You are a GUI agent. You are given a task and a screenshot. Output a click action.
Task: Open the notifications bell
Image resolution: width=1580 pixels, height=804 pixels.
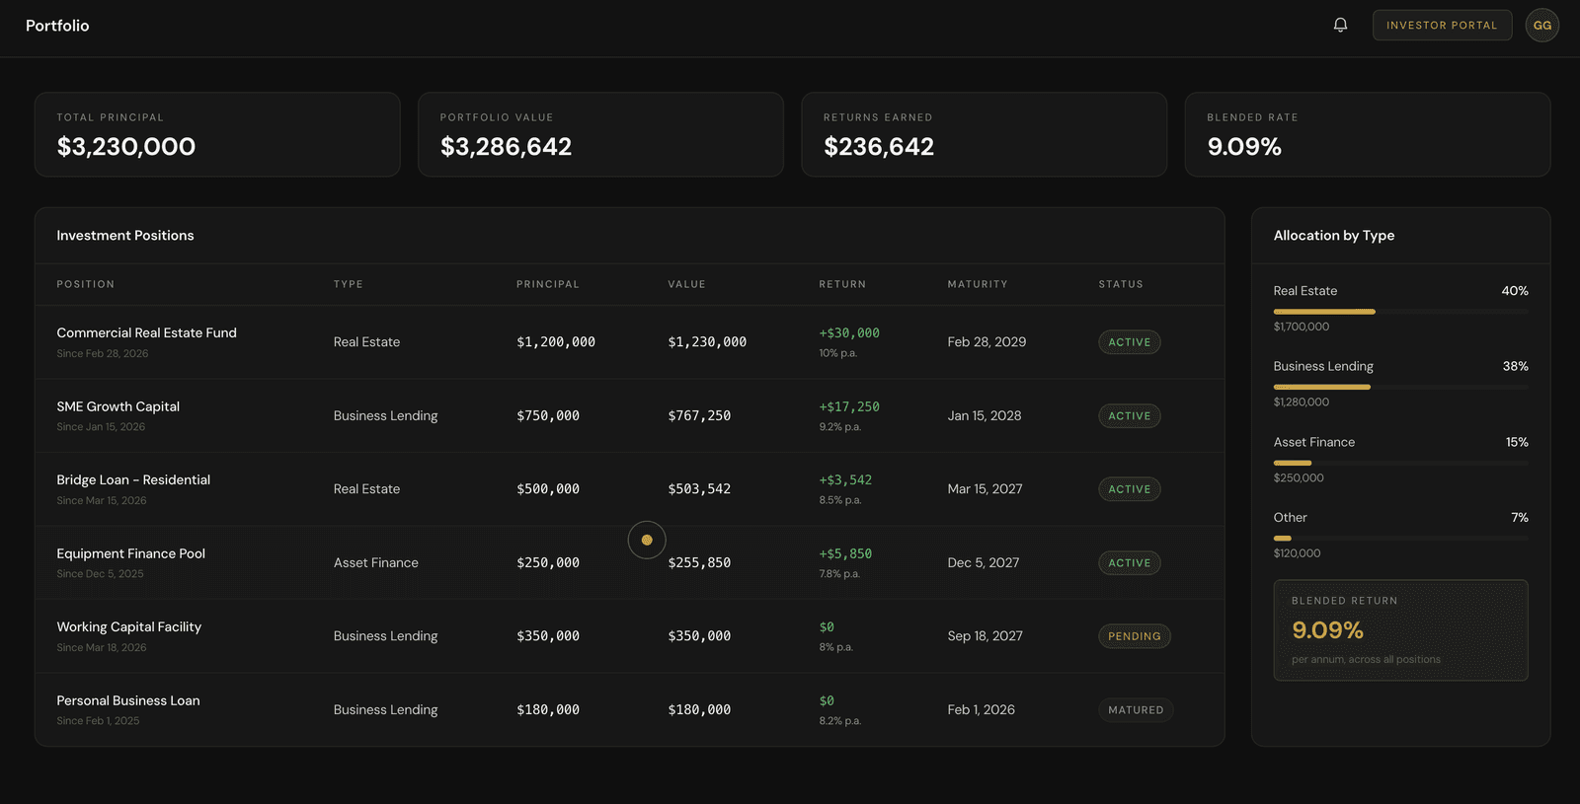(x=1340, y=25)
